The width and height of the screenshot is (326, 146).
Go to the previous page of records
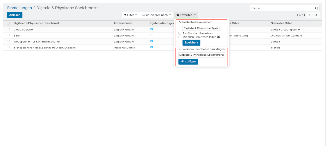[310, 15]
